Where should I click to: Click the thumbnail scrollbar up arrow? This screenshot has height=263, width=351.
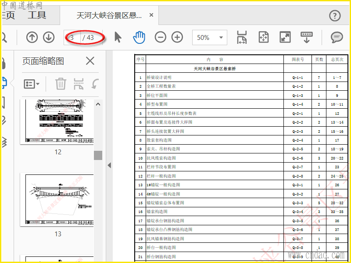tap(98, 104)
